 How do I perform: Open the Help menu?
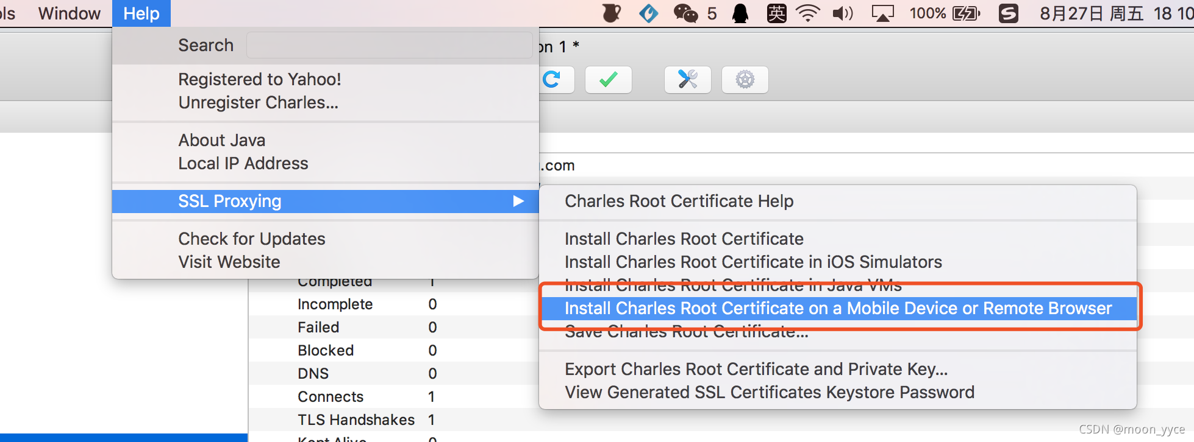tap(141, 13)
